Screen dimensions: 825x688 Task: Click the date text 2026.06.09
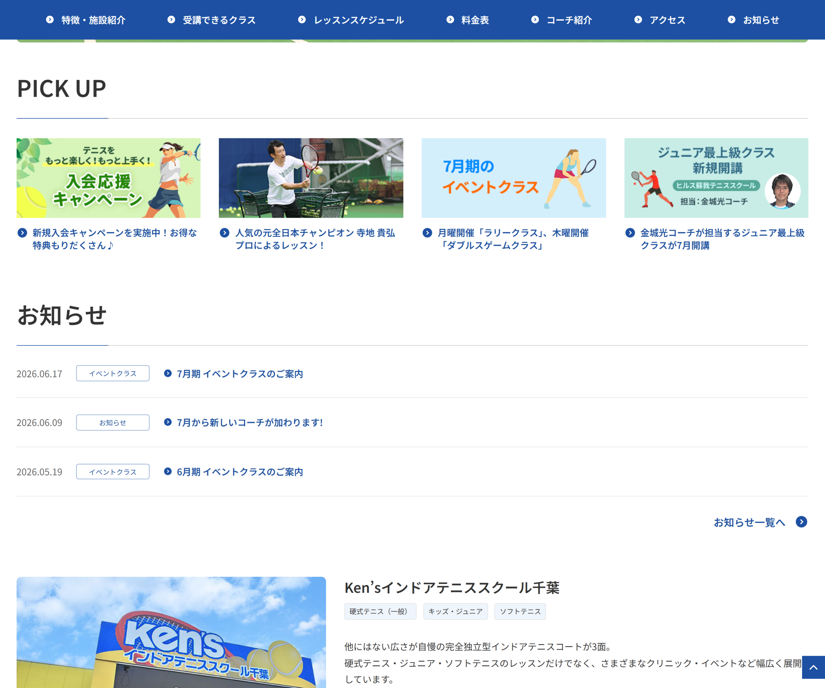pyautogui.click(x=39, y=423)
